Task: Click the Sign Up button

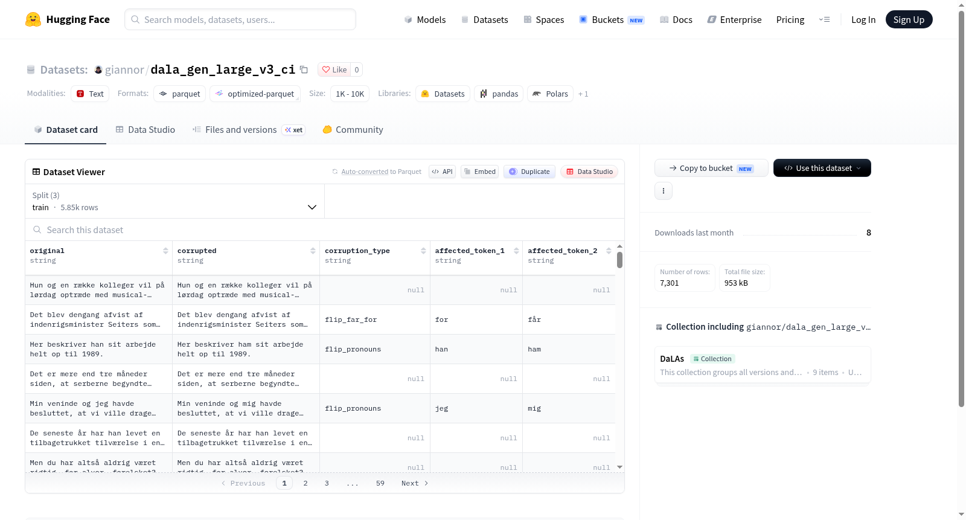Action: pyautogui.click(x=909, y=19)
